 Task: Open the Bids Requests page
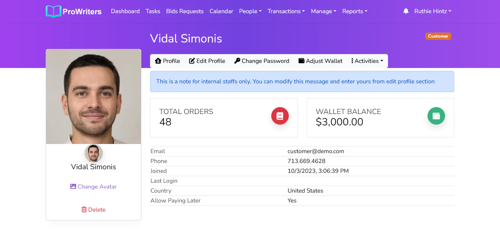[185, 11]
